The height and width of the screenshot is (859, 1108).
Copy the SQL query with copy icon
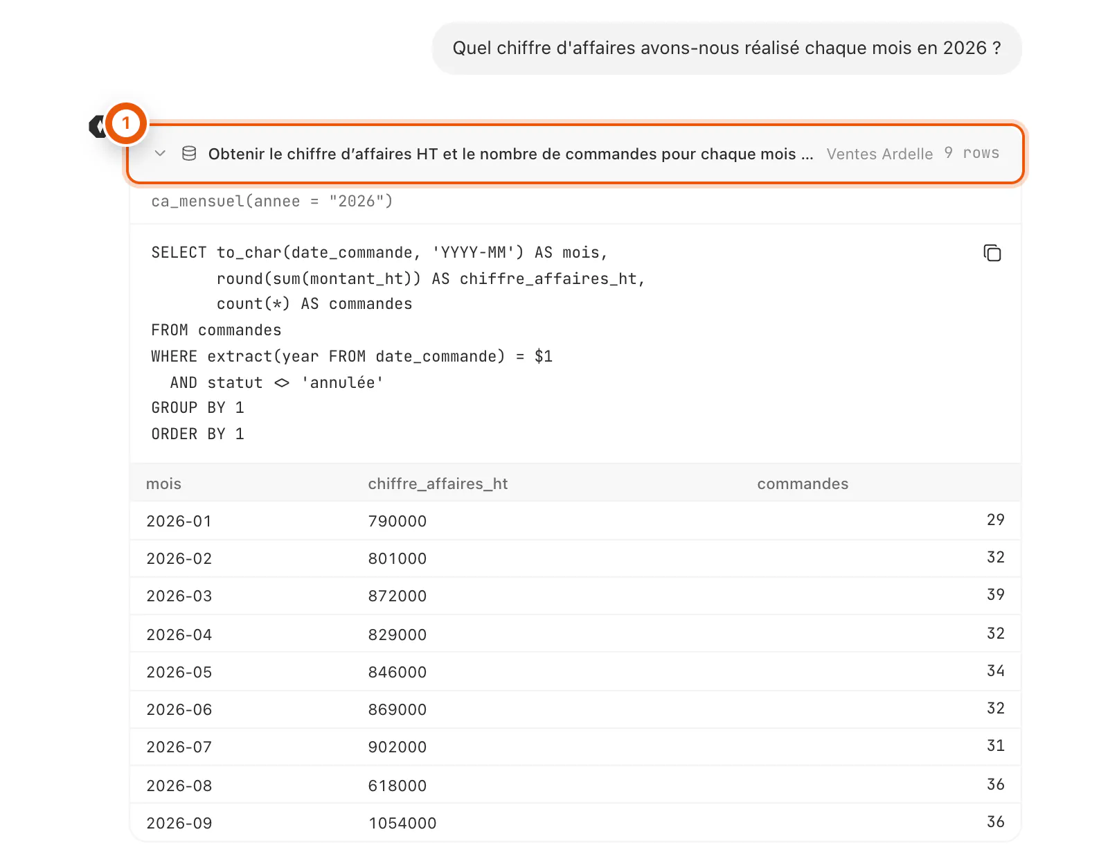point(992,253)
